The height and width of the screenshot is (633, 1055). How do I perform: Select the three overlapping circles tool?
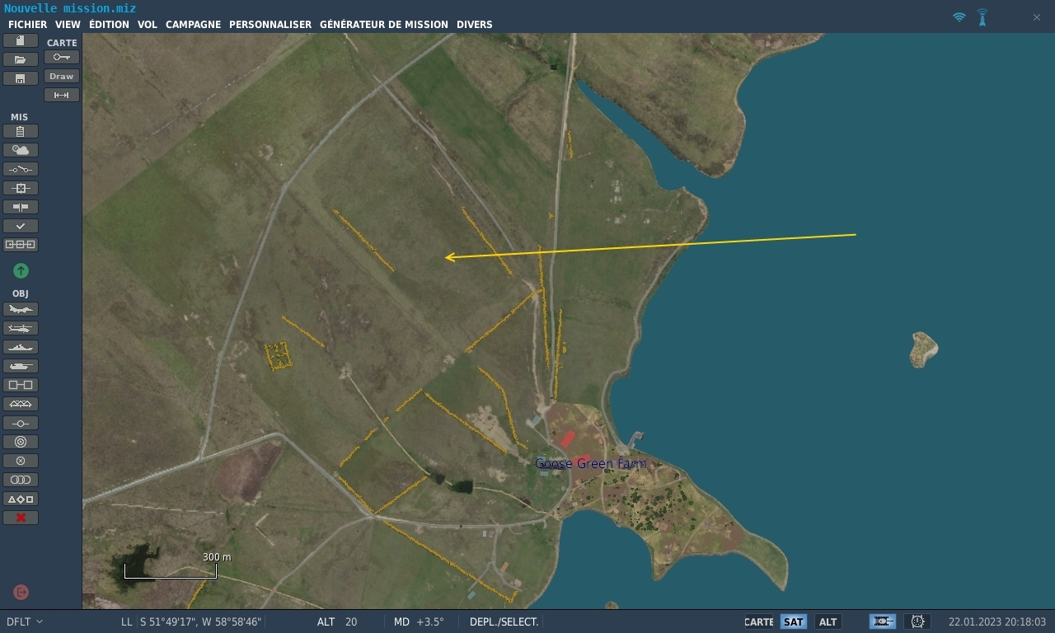click(x=21, y=480)
